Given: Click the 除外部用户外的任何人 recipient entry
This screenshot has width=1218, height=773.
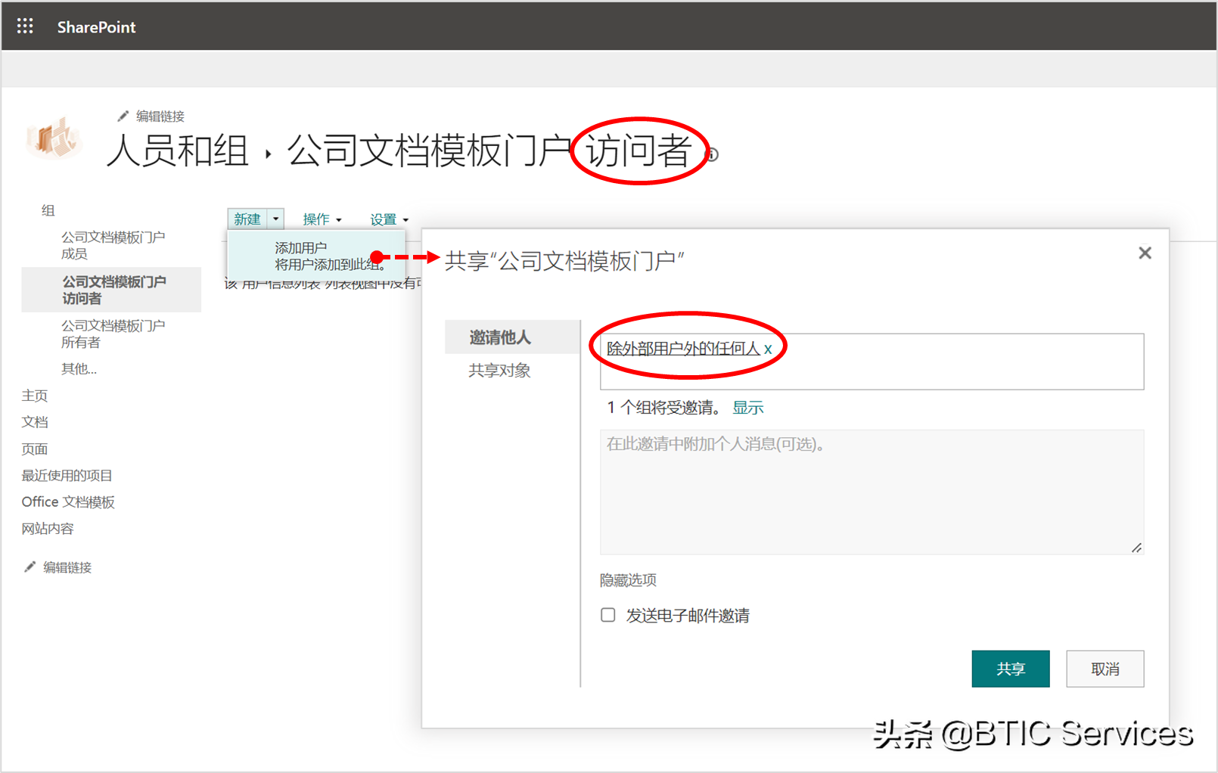Looking at the screenshot, I should point(683,349).
